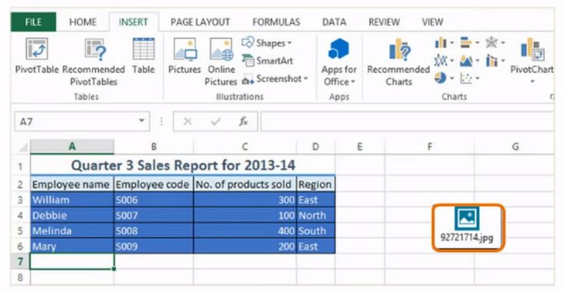Insert a column chart

(x=441, y=44)
